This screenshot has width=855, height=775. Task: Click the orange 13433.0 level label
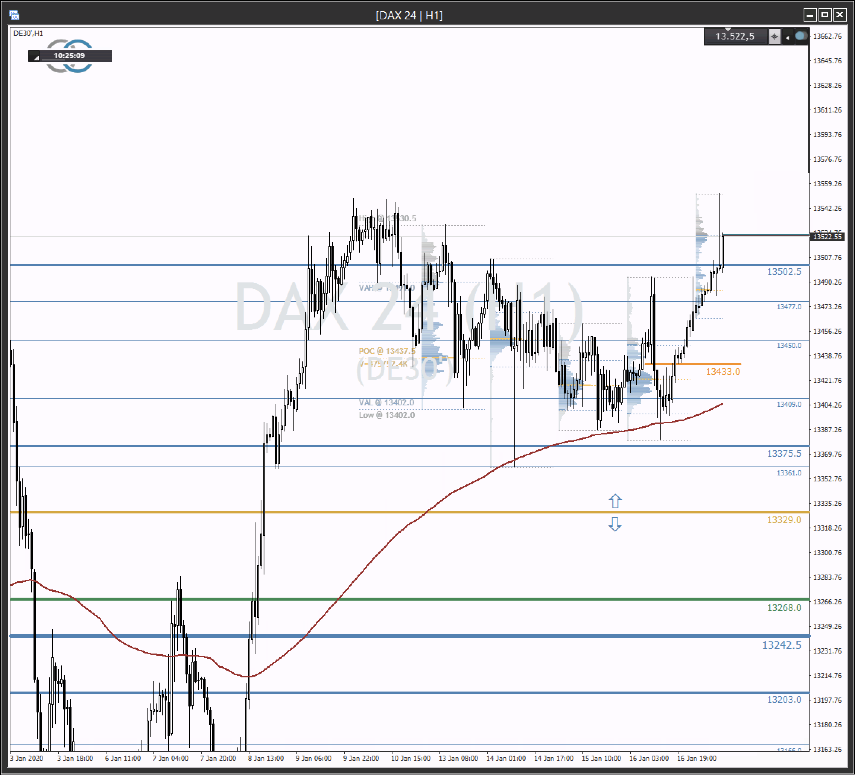coord(723,372)
